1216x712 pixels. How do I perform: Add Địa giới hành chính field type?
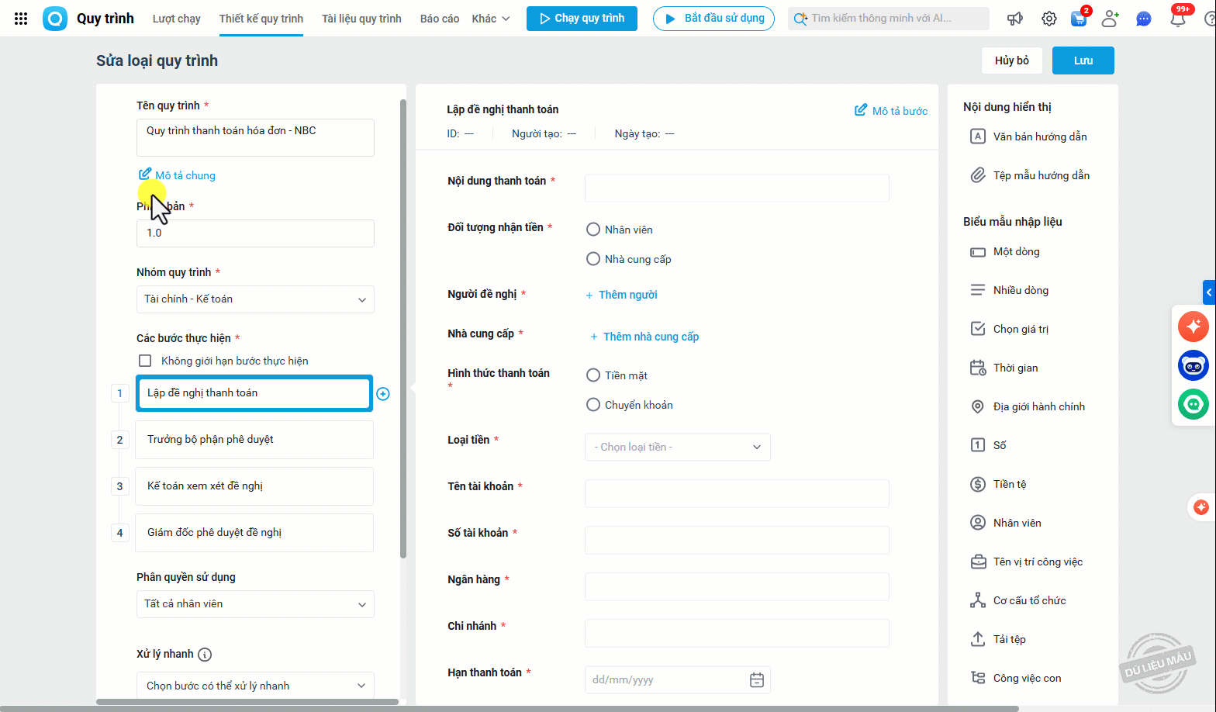tap(1028, 406)
